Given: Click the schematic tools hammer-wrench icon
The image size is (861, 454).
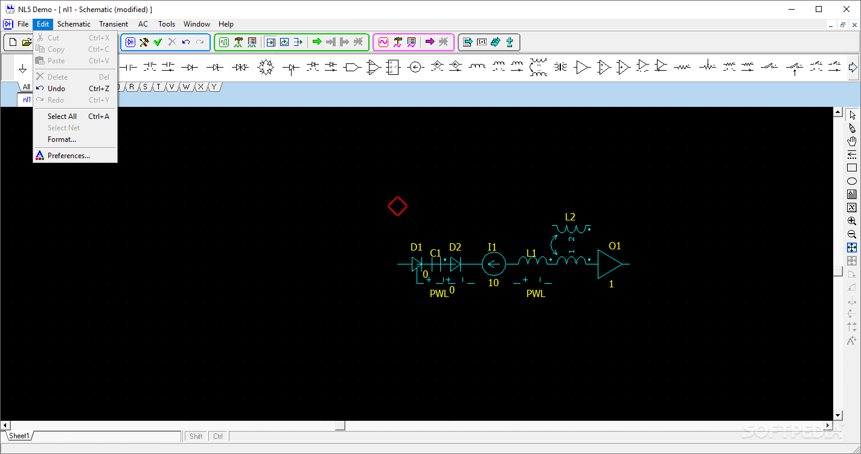Looking at the screenshot, I should click(x=144, y=42).
